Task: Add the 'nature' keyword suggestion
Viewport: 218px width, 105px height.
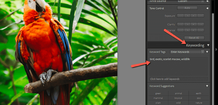Action: (x=199, y=103)
